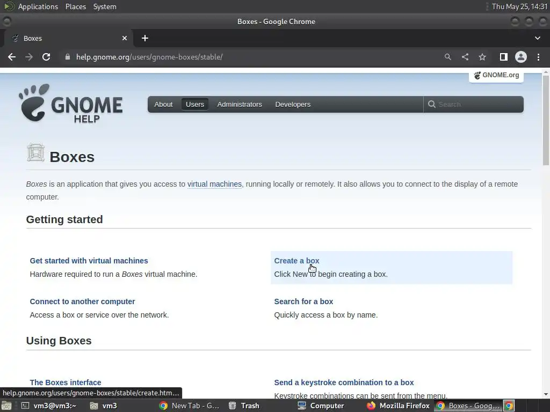Go back to the previous page
This screenshot has height=412, width=550.
click(x=12, y=57)
